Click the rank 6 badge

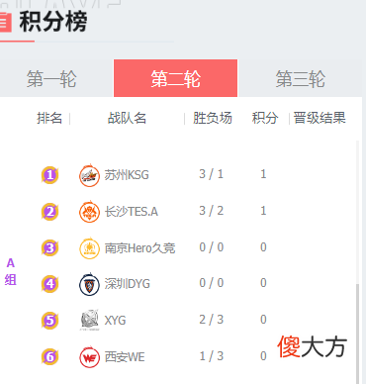click(x=49, y=357)
